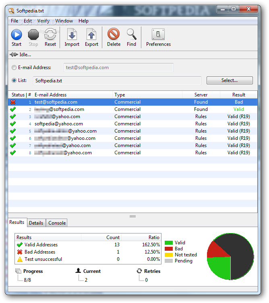Click the green check icon in row 2
The height and width of the screenshot is (303, 269).
pos(13,109)
